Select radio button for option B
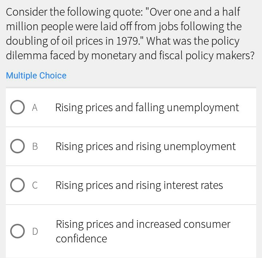The height and width of the screenshot is (258, 262). coord(17,146)
